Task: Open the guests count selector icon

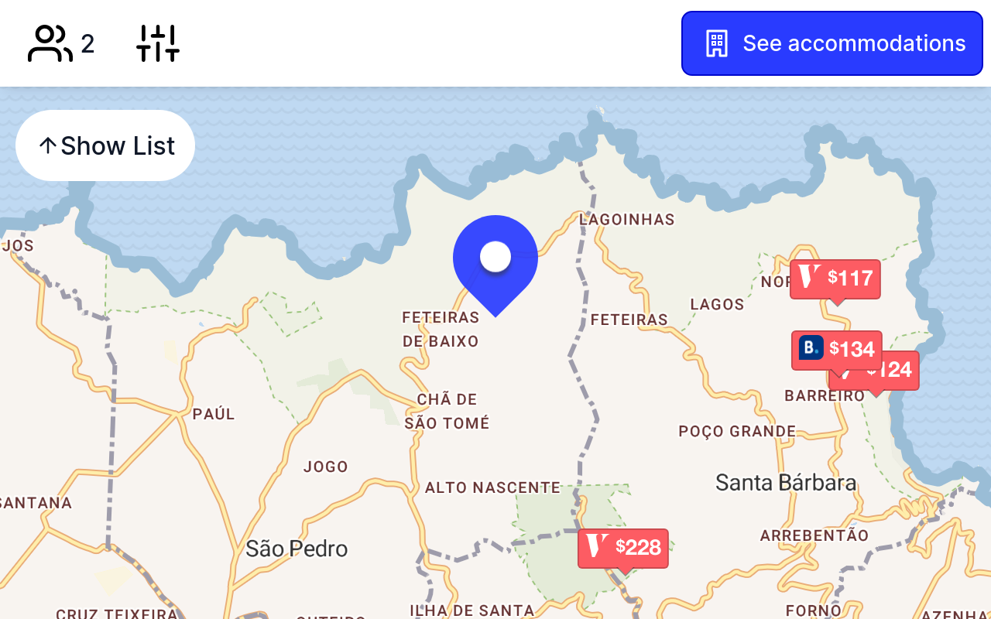Action: tap(50, 43)
